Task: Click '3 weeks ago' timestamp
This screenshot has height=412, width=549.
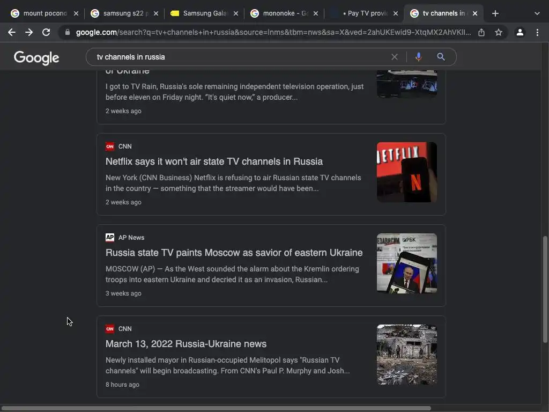Action: 123,293
